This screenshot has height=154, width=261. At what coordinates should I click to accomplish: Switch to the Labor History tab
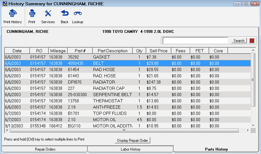coord(130,149)
